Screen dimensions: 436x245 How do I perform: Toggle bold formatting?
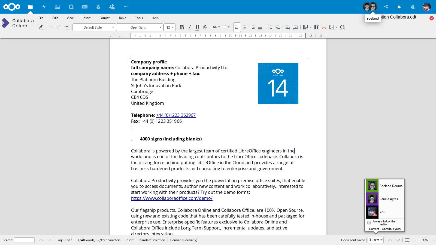182,27
